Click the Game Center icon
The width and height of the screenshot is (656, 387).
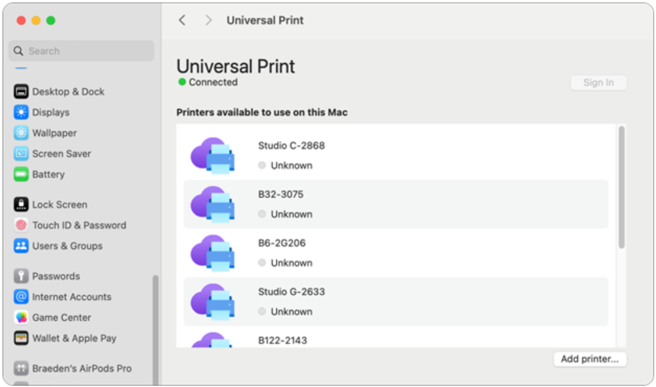[21, 317]
